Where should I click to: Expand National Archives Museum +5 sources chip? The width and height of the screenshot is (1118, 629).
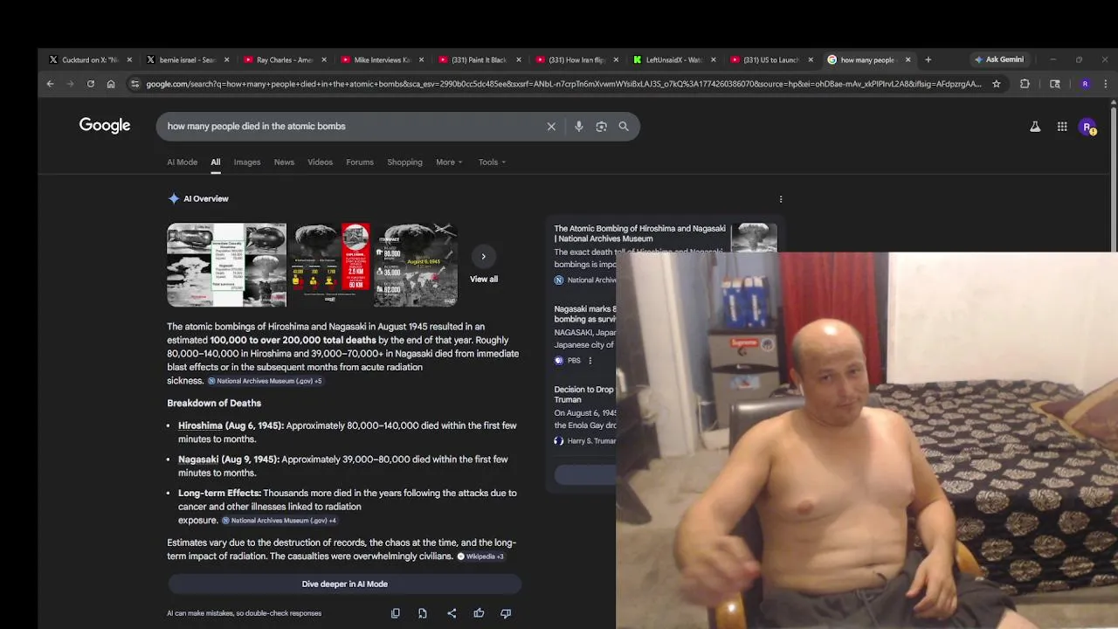tap(265, 381)
